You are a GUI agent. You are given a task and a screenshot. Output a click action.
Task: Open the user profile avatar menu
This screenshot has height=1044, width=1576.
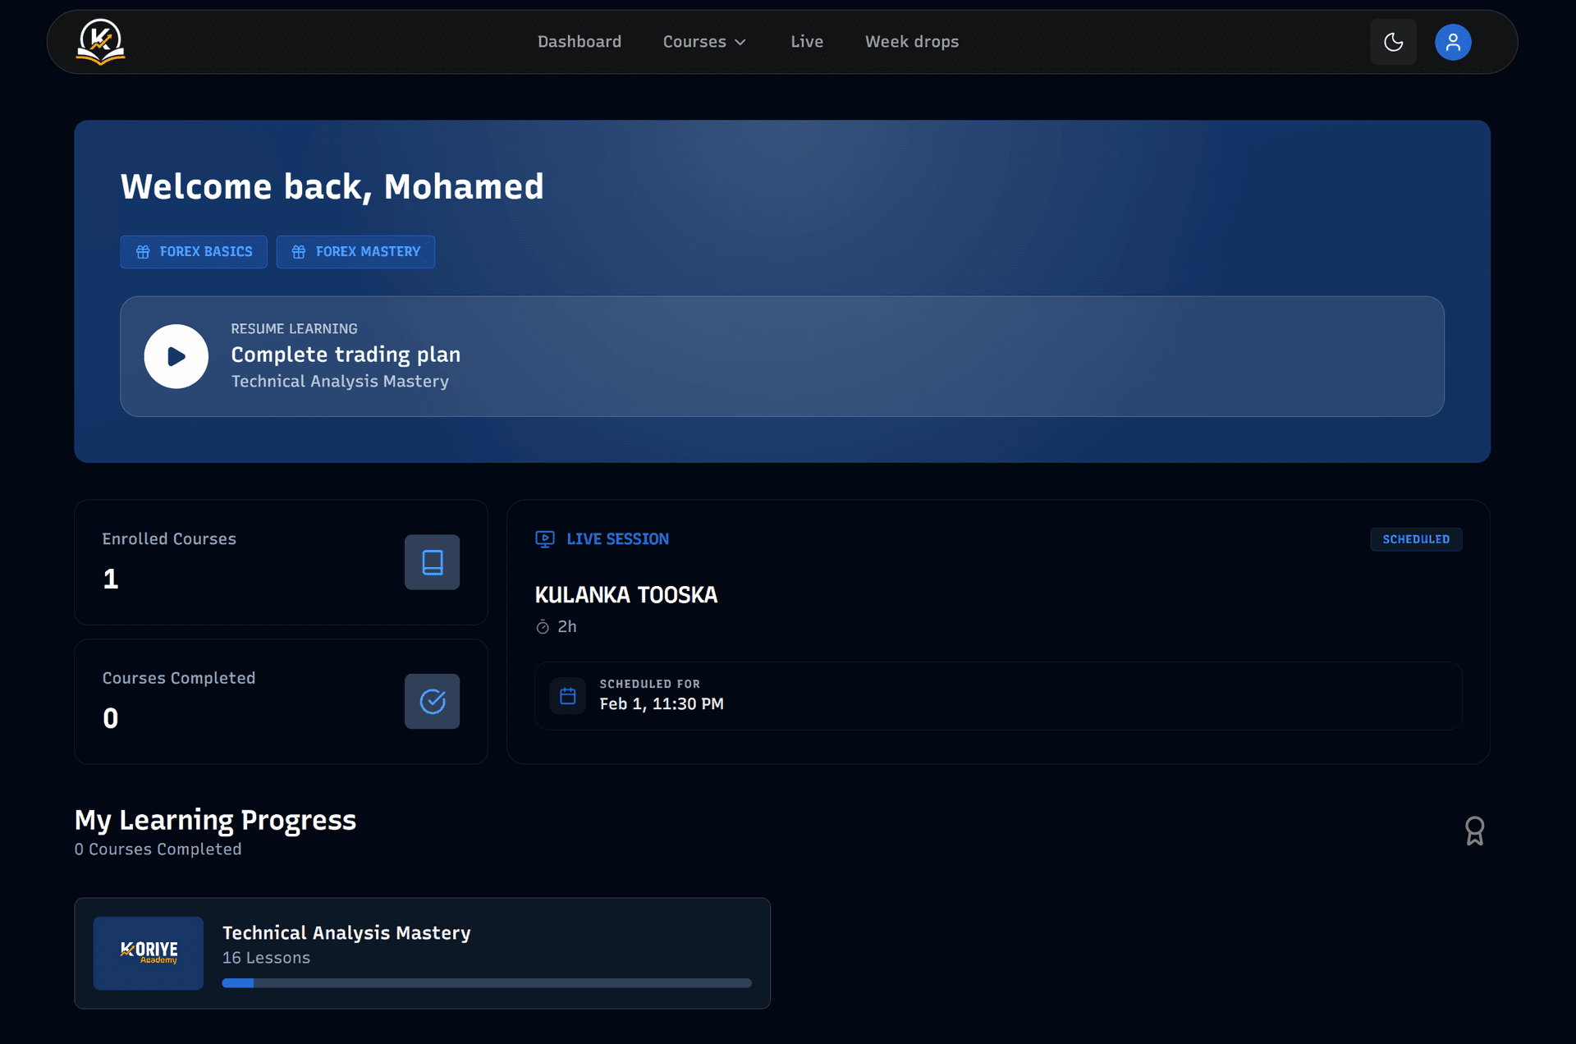tap(1452, 42)
